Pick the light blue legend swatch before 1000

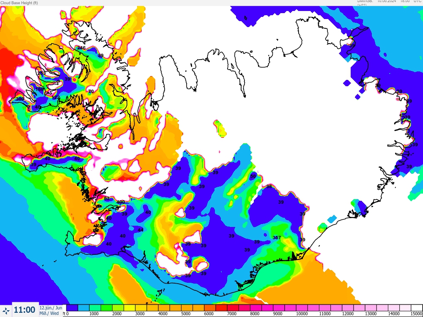point(84,308)
